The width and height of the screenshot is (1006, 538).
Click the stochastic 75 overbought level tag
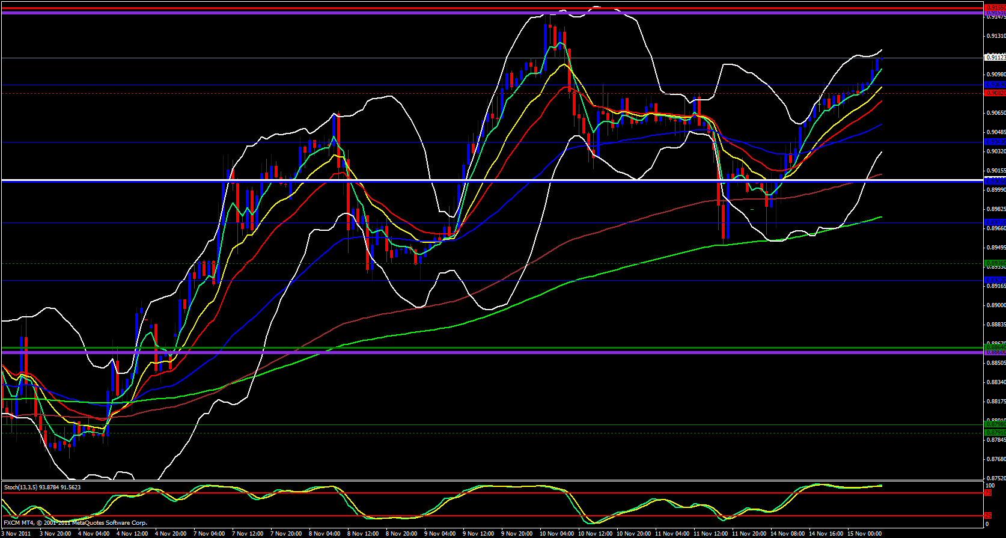[988, 493]
